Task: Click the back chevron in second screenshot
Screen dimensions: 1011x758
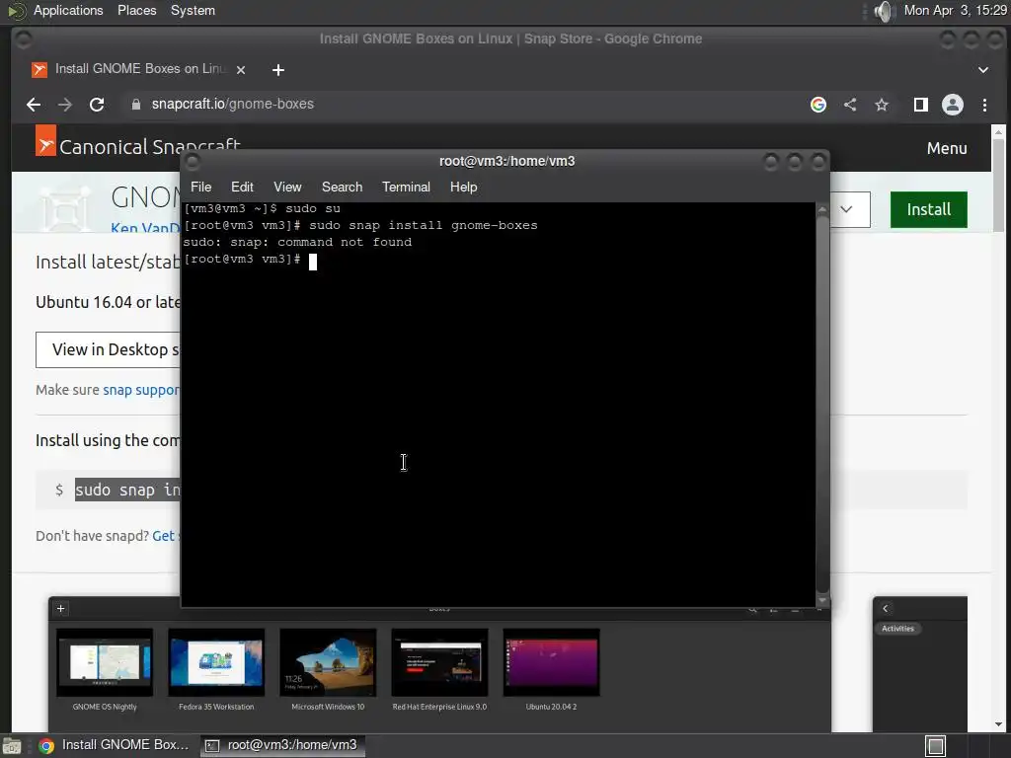Action: [x=886, y=608]
